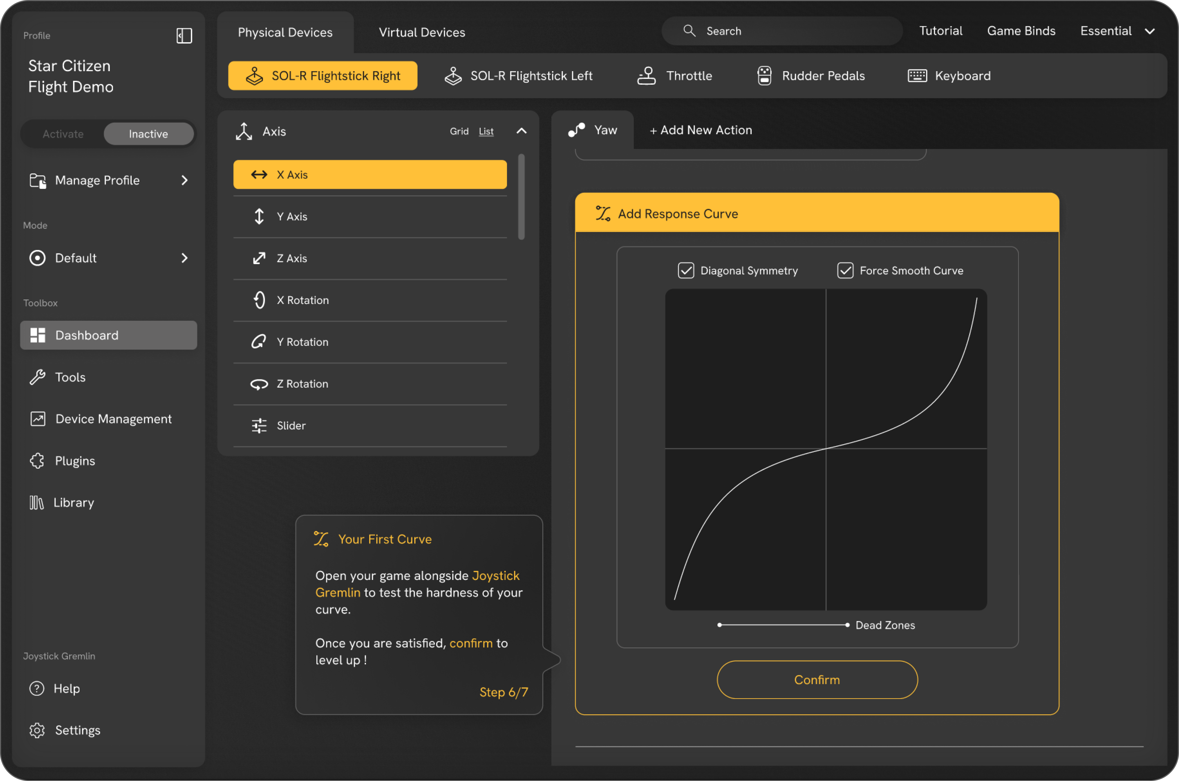
Task: Click the Dead Zones label
Action: coord(886,625)
